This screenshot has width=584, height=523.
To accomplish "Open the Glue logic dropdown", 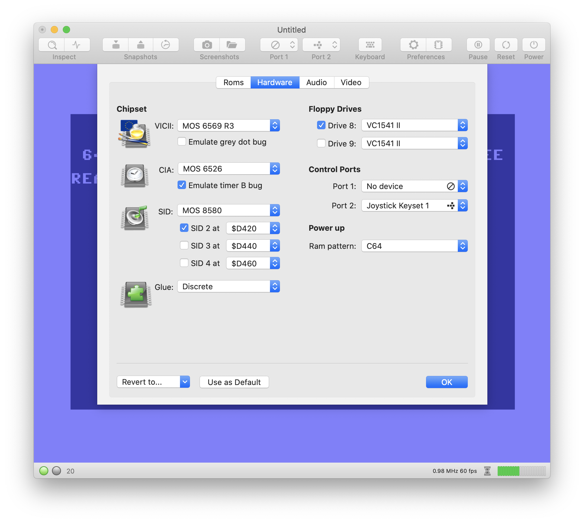I will pos(229,287).
